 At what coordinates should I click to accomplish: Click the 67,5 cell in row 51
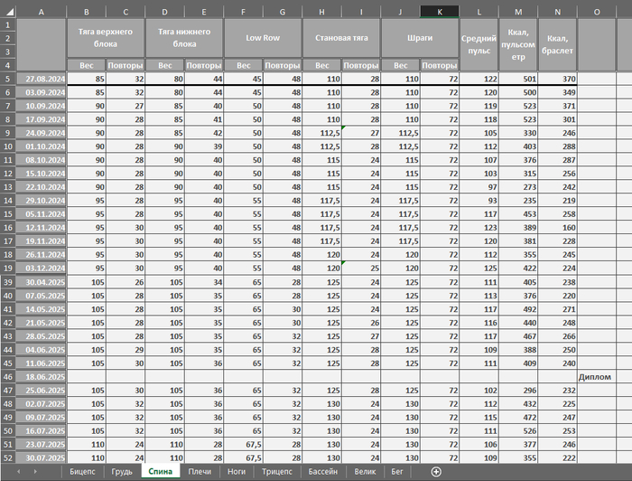pos(244,444)
